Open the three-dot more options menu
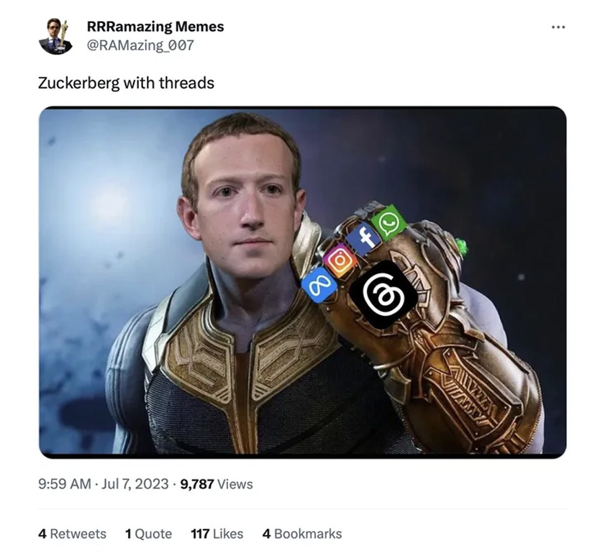 [558, 27]
